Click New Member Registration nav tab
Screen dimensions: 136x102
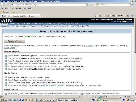(54, 24)
